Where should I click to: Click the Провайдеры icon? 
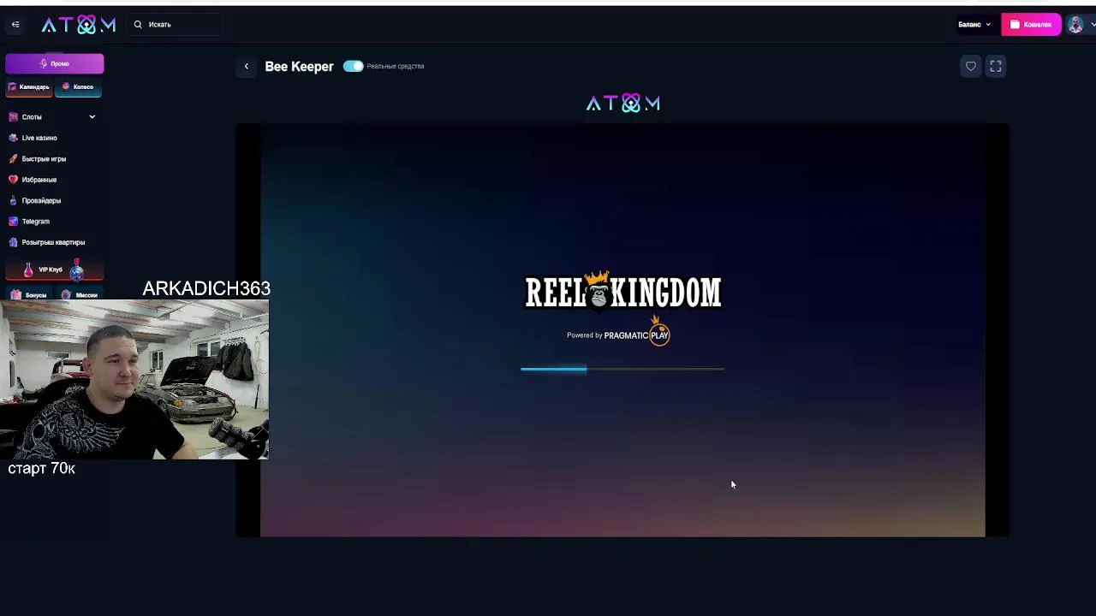point(13,201)
